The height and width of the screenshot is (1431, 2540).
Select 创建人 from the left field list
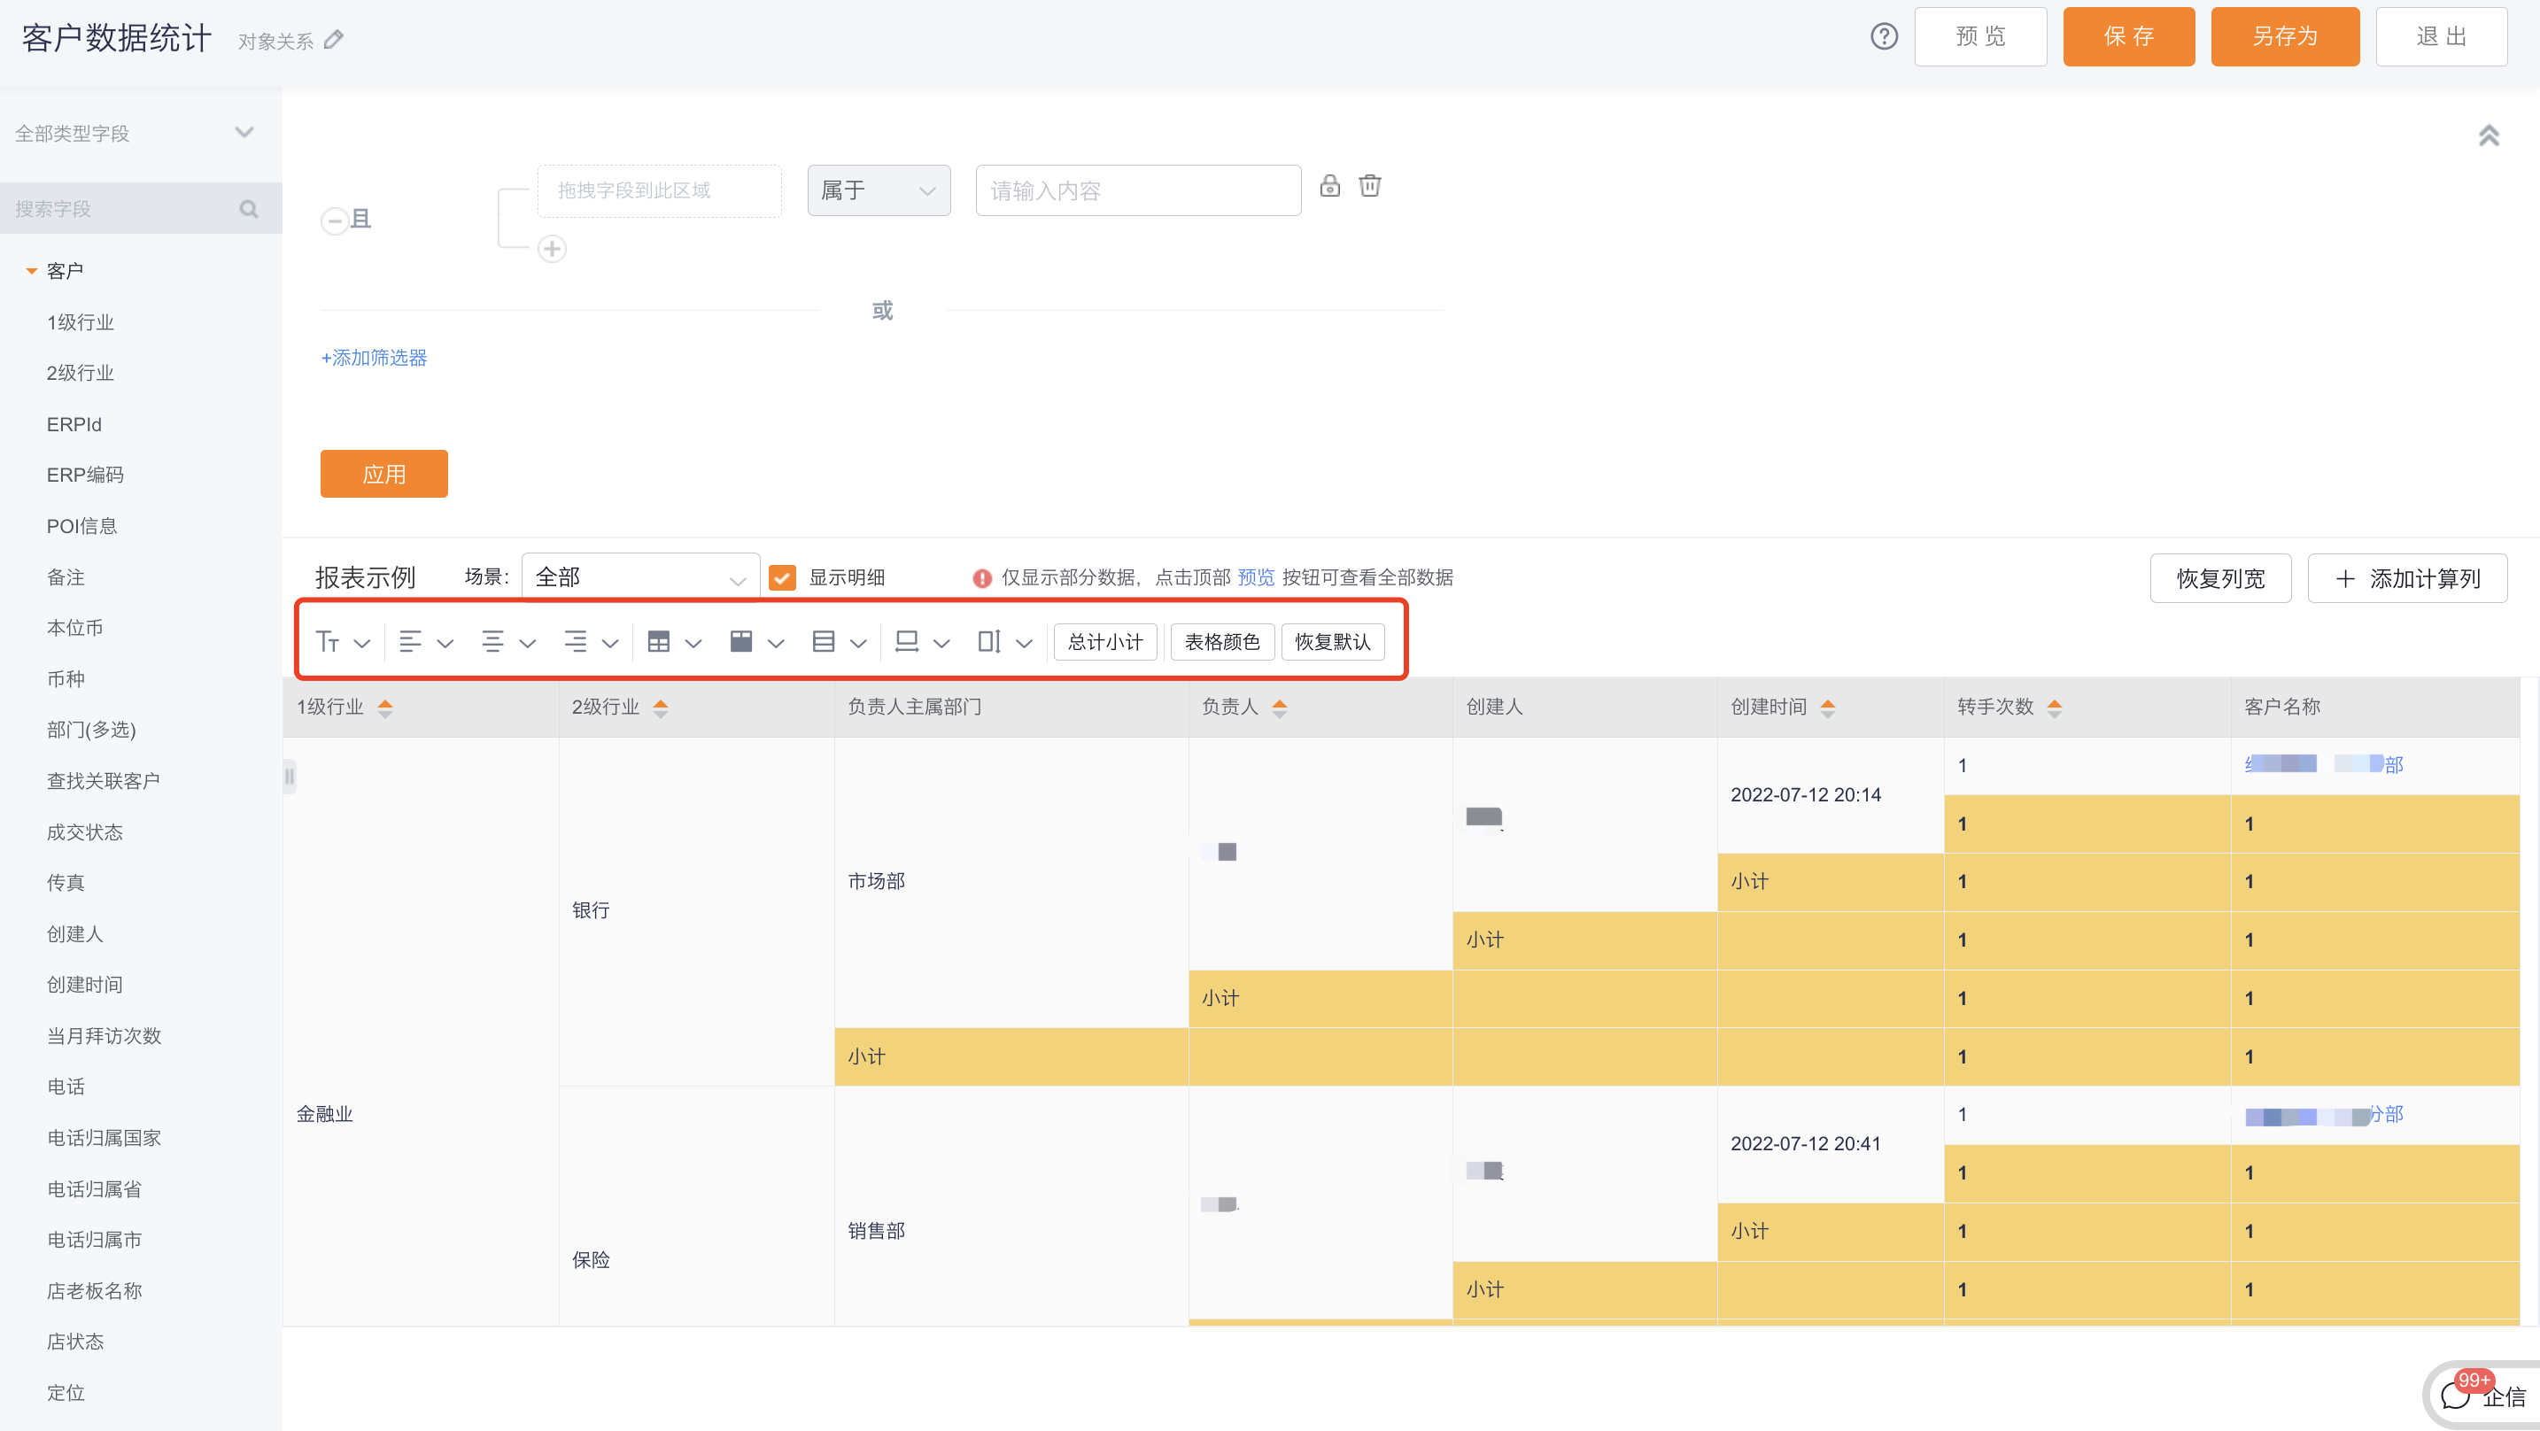[75, 934]
